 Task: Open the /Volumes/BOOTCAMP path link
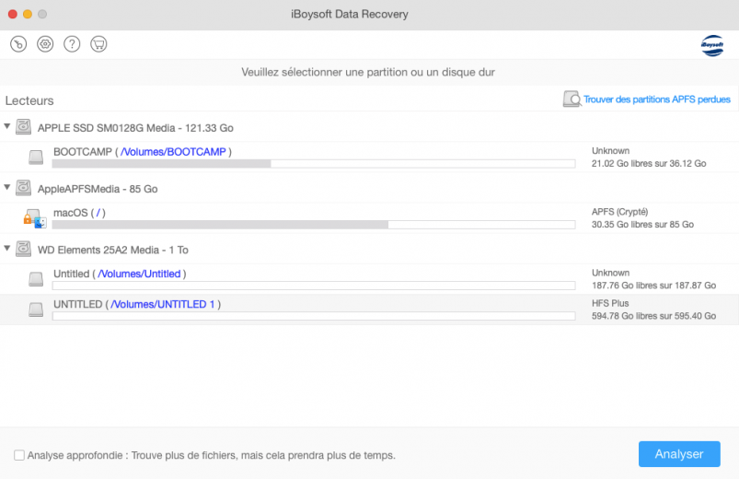click(x=173, y=152)
